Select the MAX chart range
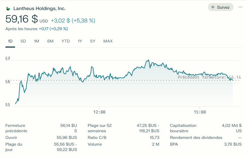This screenshot has height=157, width=246. [x=108, y=41]
